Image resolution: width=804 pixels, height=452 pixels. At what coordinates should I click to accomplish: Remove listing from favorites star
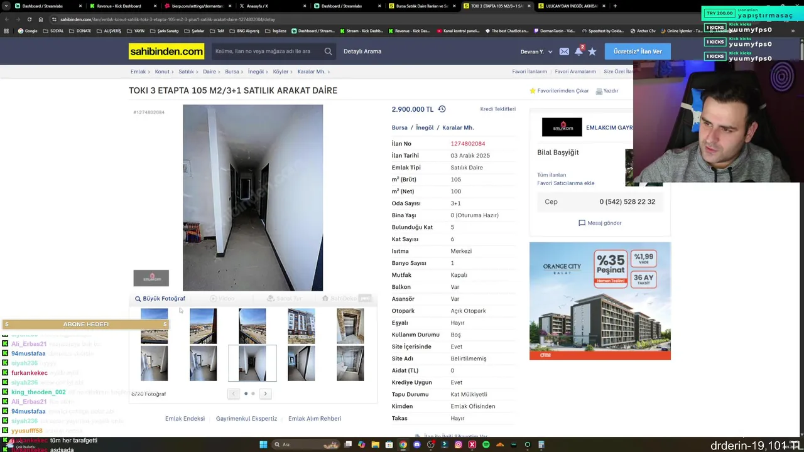533,91
